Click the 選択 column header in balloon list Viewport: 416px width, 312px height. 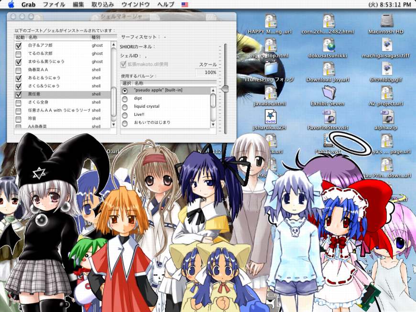[127, 83]
